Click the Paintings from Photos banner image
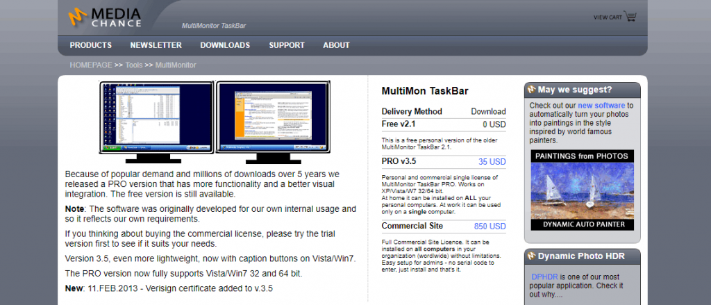The height and width of the screenshot is (305, 711). 583,190
